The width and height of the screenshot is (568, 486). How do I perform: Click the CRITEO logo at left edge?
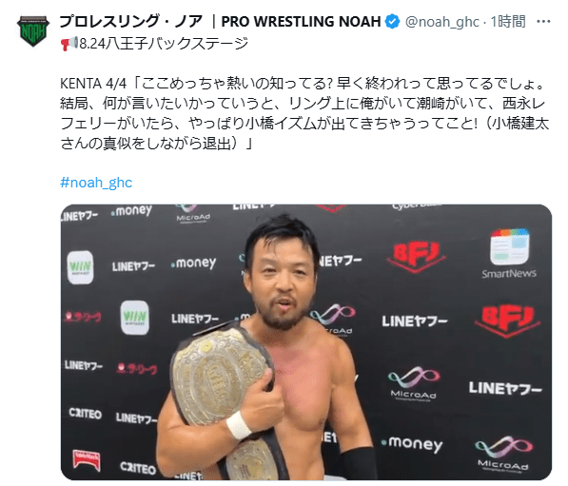85,413
